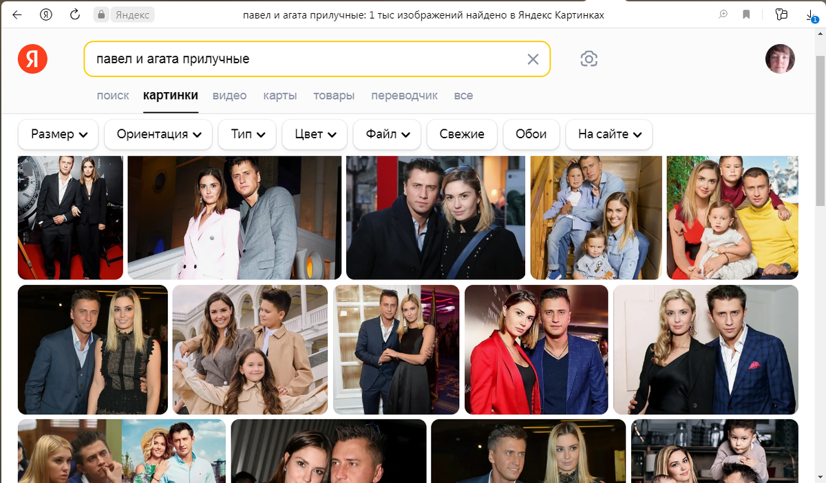This screenshot has width=826, height=483.
Task: Clear the search query with the X icon
Action: coord(533,59)
